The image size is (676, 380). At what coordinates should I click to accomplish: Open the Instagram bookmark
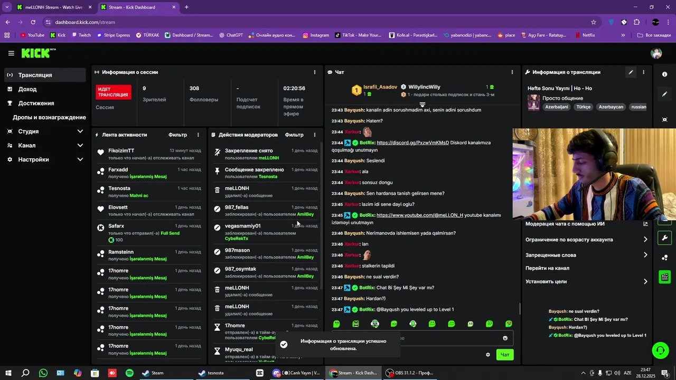[x=316, y=35]
